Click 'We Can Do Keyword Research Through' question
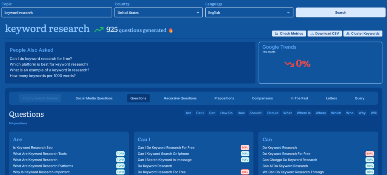Image resolution: width=387 pixels, height=175 pixels. (293, 172)
